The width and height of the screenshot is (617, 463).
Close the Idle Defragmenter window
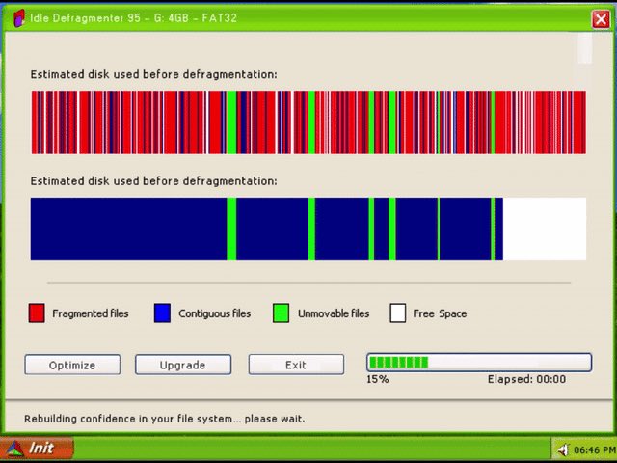(x=601, y=19)
